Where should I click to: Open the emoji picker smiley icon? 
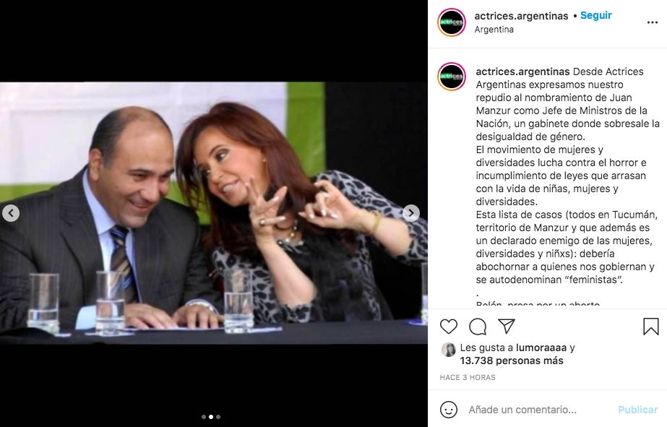coord(448,410)
